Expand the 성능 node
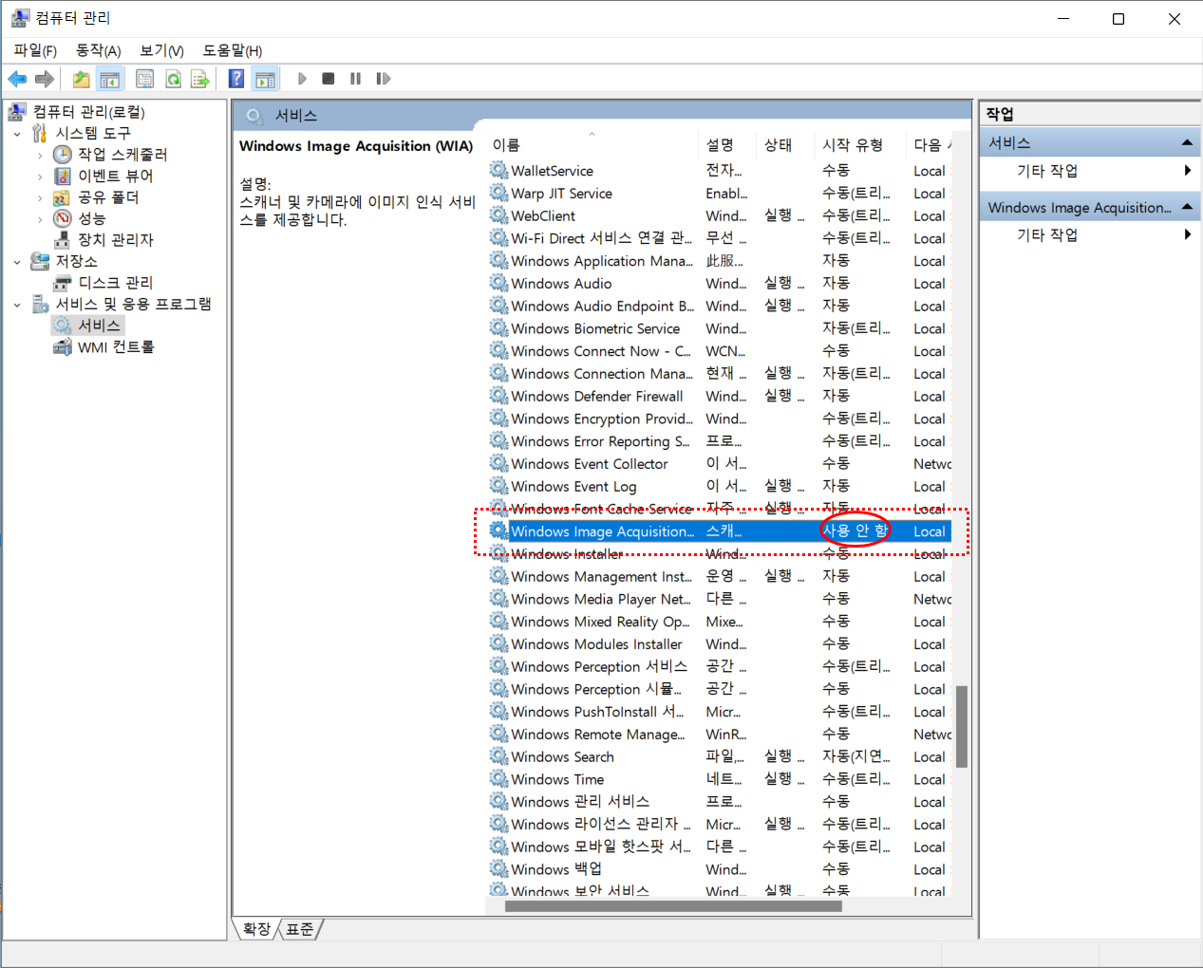This screenshot has width=1203, height=968. [40, 219]
